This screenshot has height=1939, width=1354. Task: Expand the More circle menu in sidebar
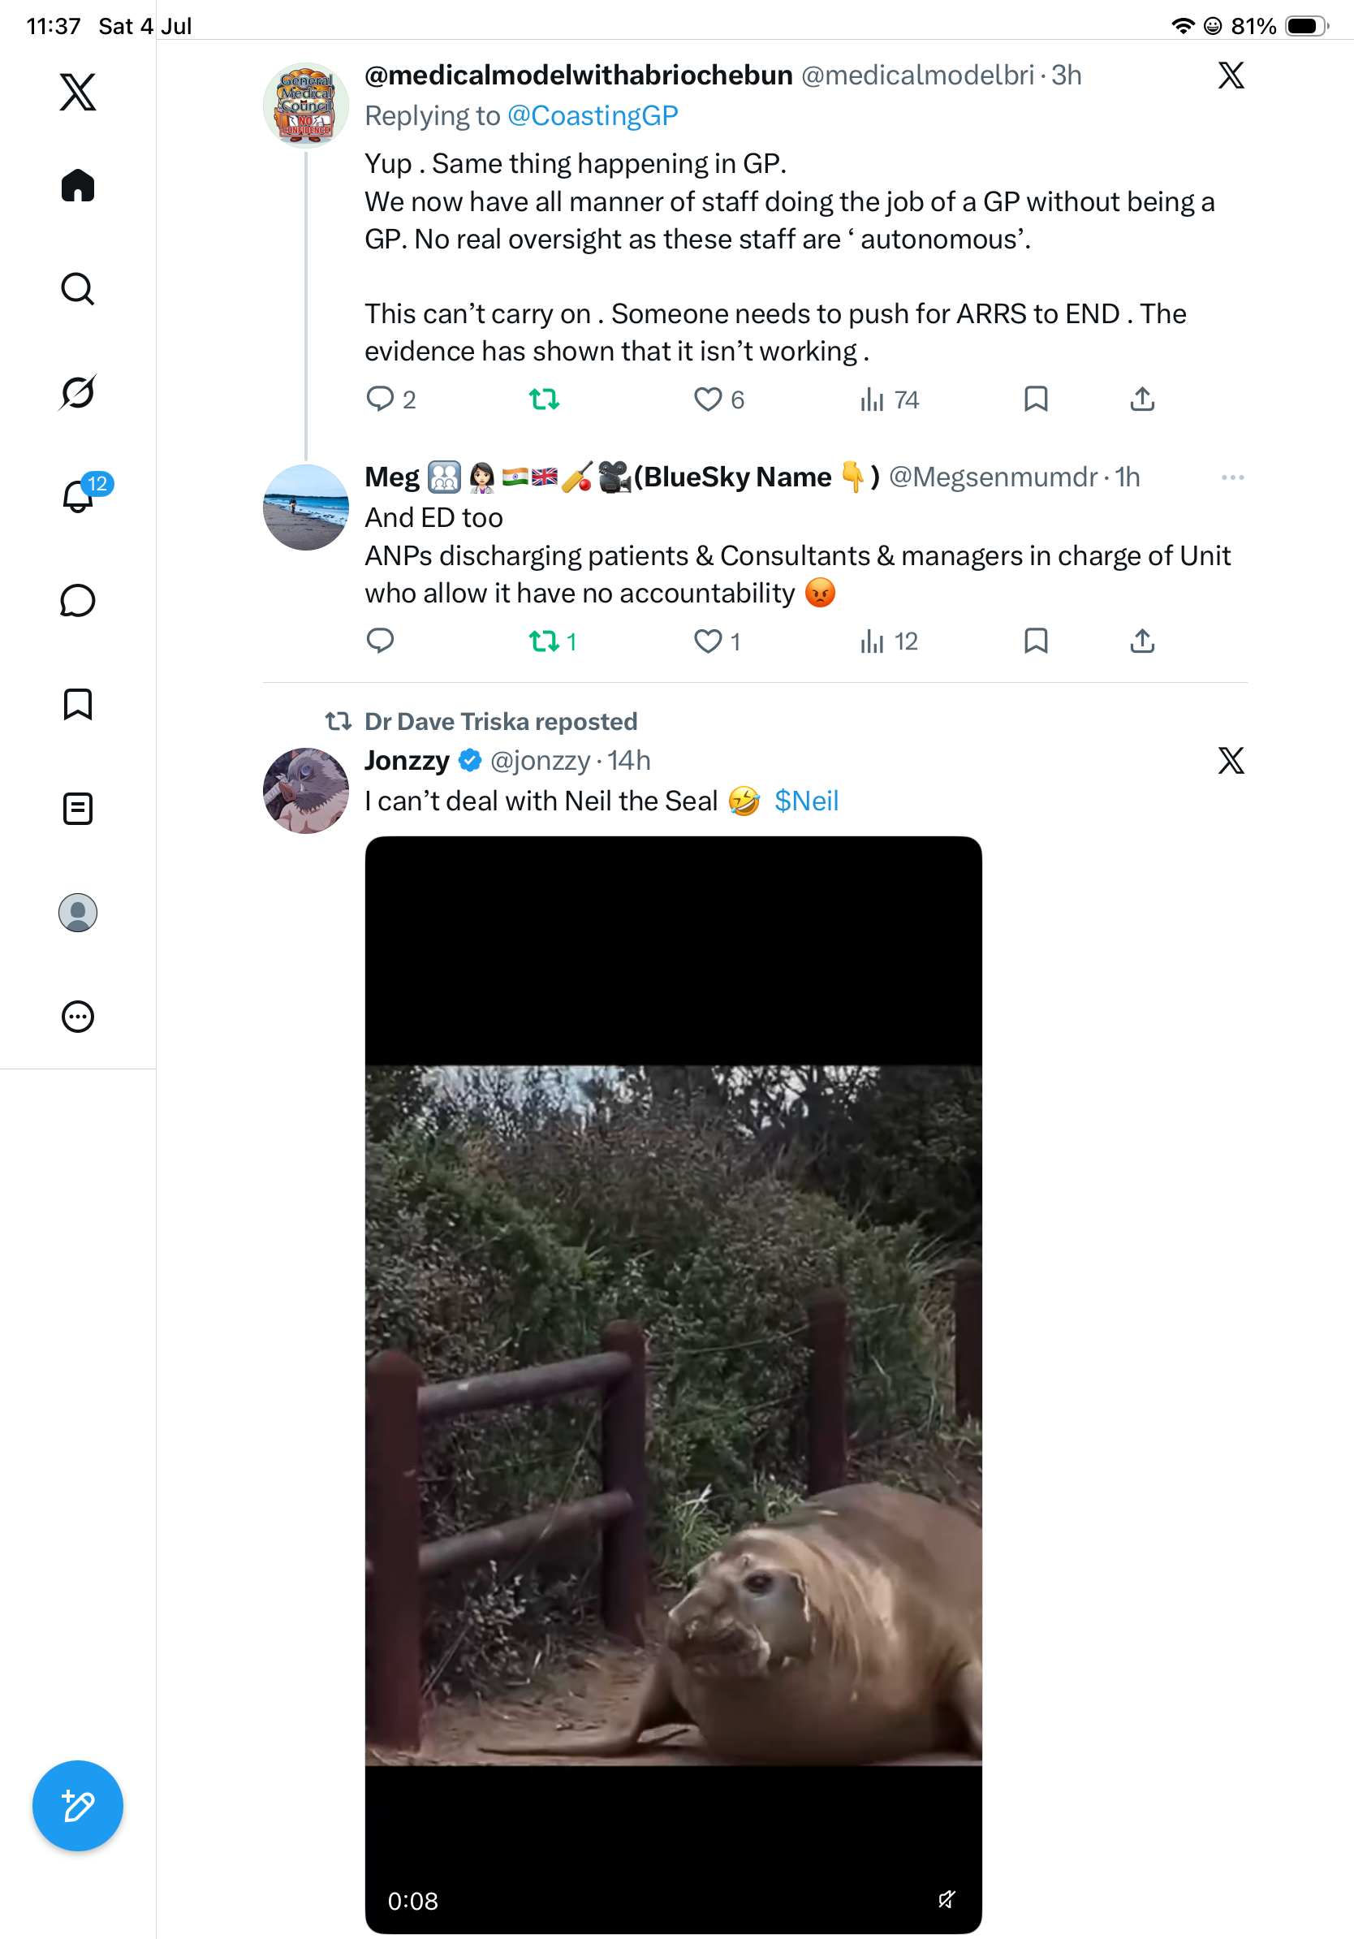click(x=78, y=1016)
